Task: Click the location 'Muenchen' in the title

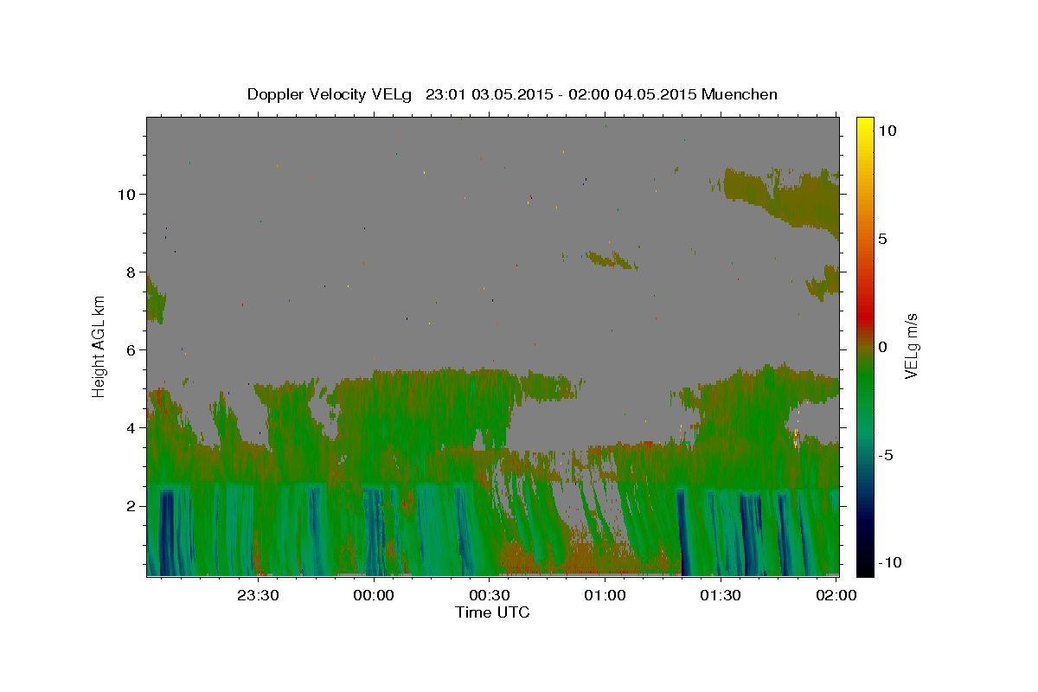Action: click(x=740, y=94)
